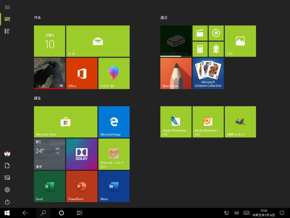Open the Dolby app tile

(x=82, y=154)
